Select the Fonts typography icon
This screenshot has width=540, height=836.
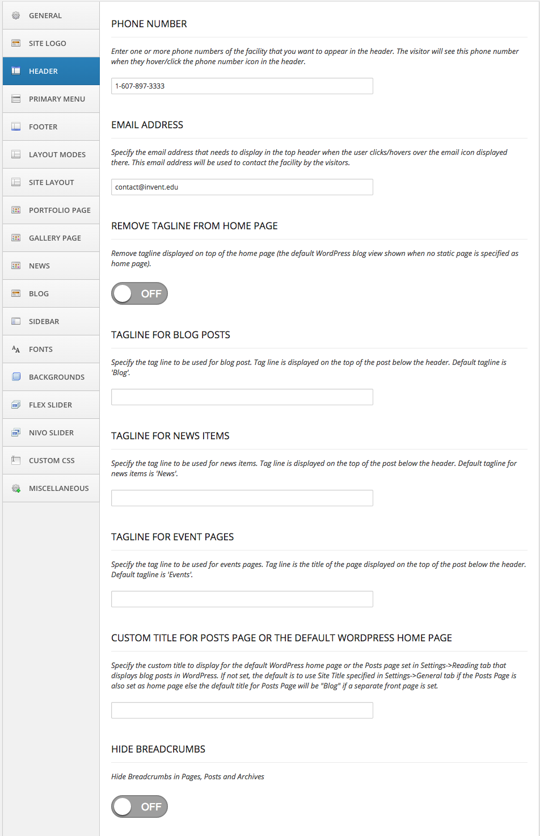coord(16,349)
